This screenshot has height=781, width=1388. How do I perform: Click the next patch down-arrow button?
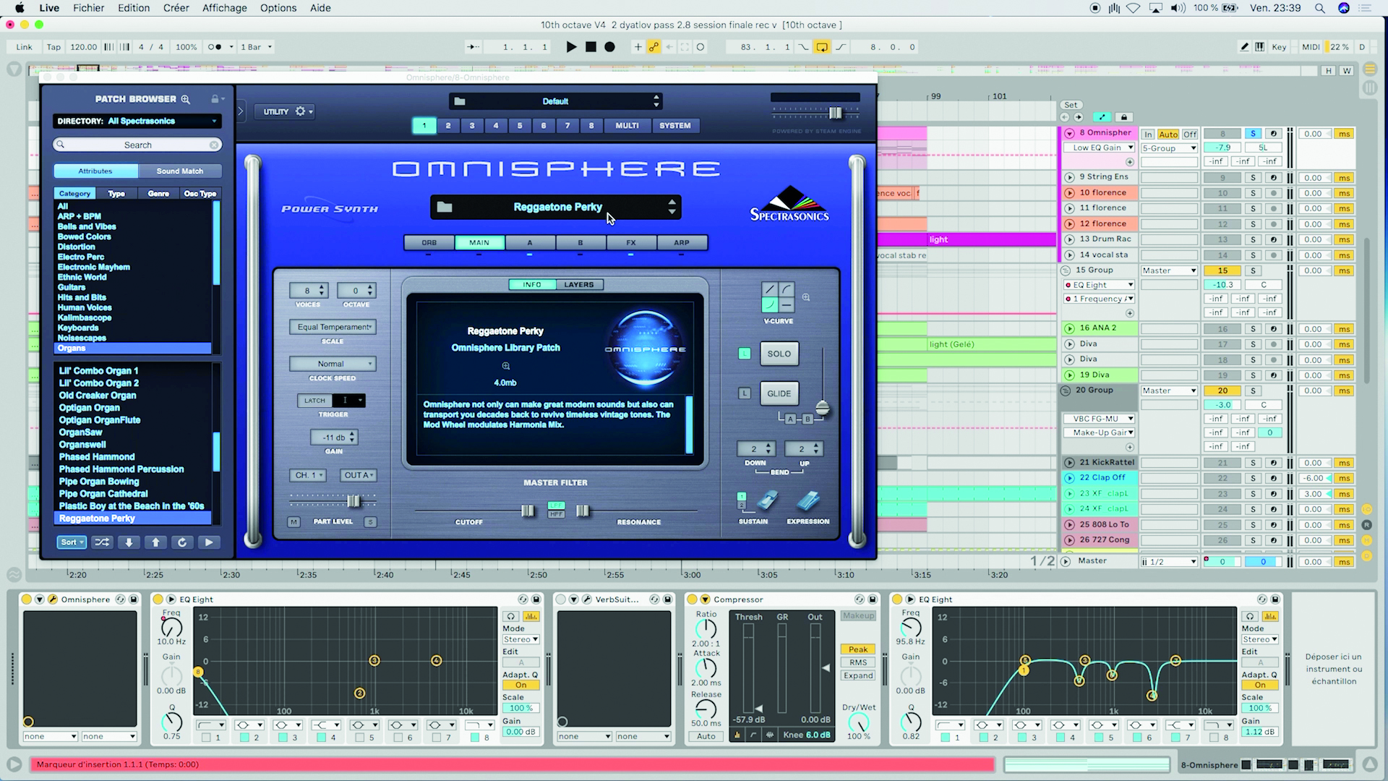[x=129, y=542]
